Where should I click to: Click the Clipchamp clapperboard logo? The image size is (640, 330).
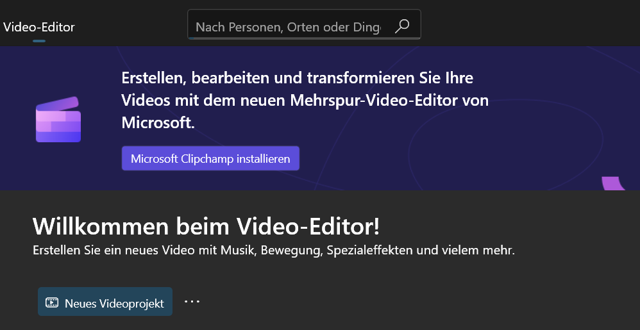(x=58, y=120)
